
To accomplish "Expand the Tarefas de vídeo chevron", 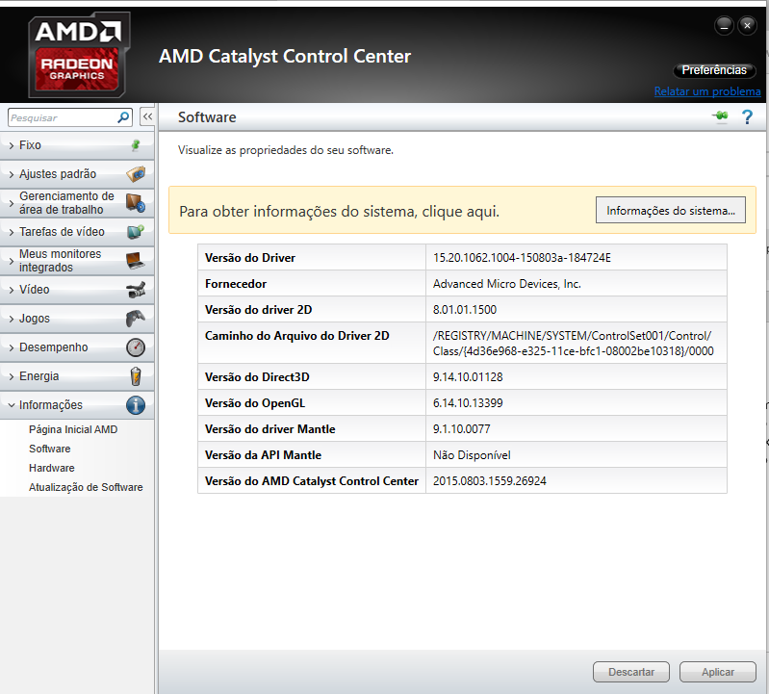I will click(x=12, y=232).
